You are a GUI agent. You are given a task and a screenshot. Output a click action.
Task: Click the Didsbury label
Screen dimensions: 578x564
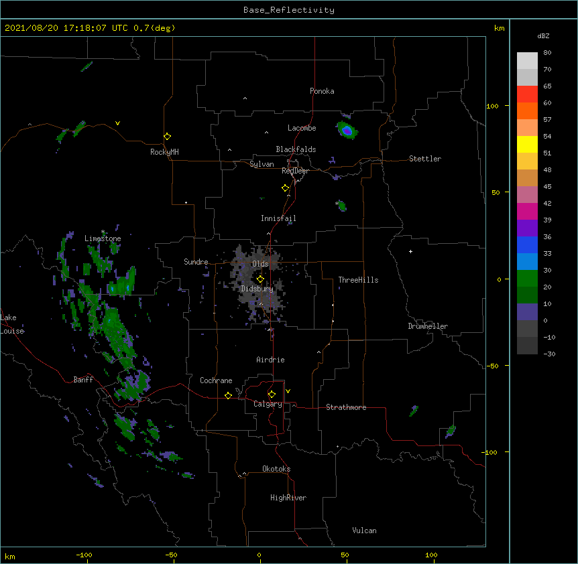[257, 289]
